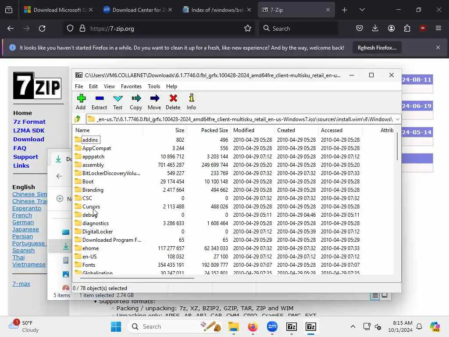Click the Firefox Search box

[x=298, y=29]
